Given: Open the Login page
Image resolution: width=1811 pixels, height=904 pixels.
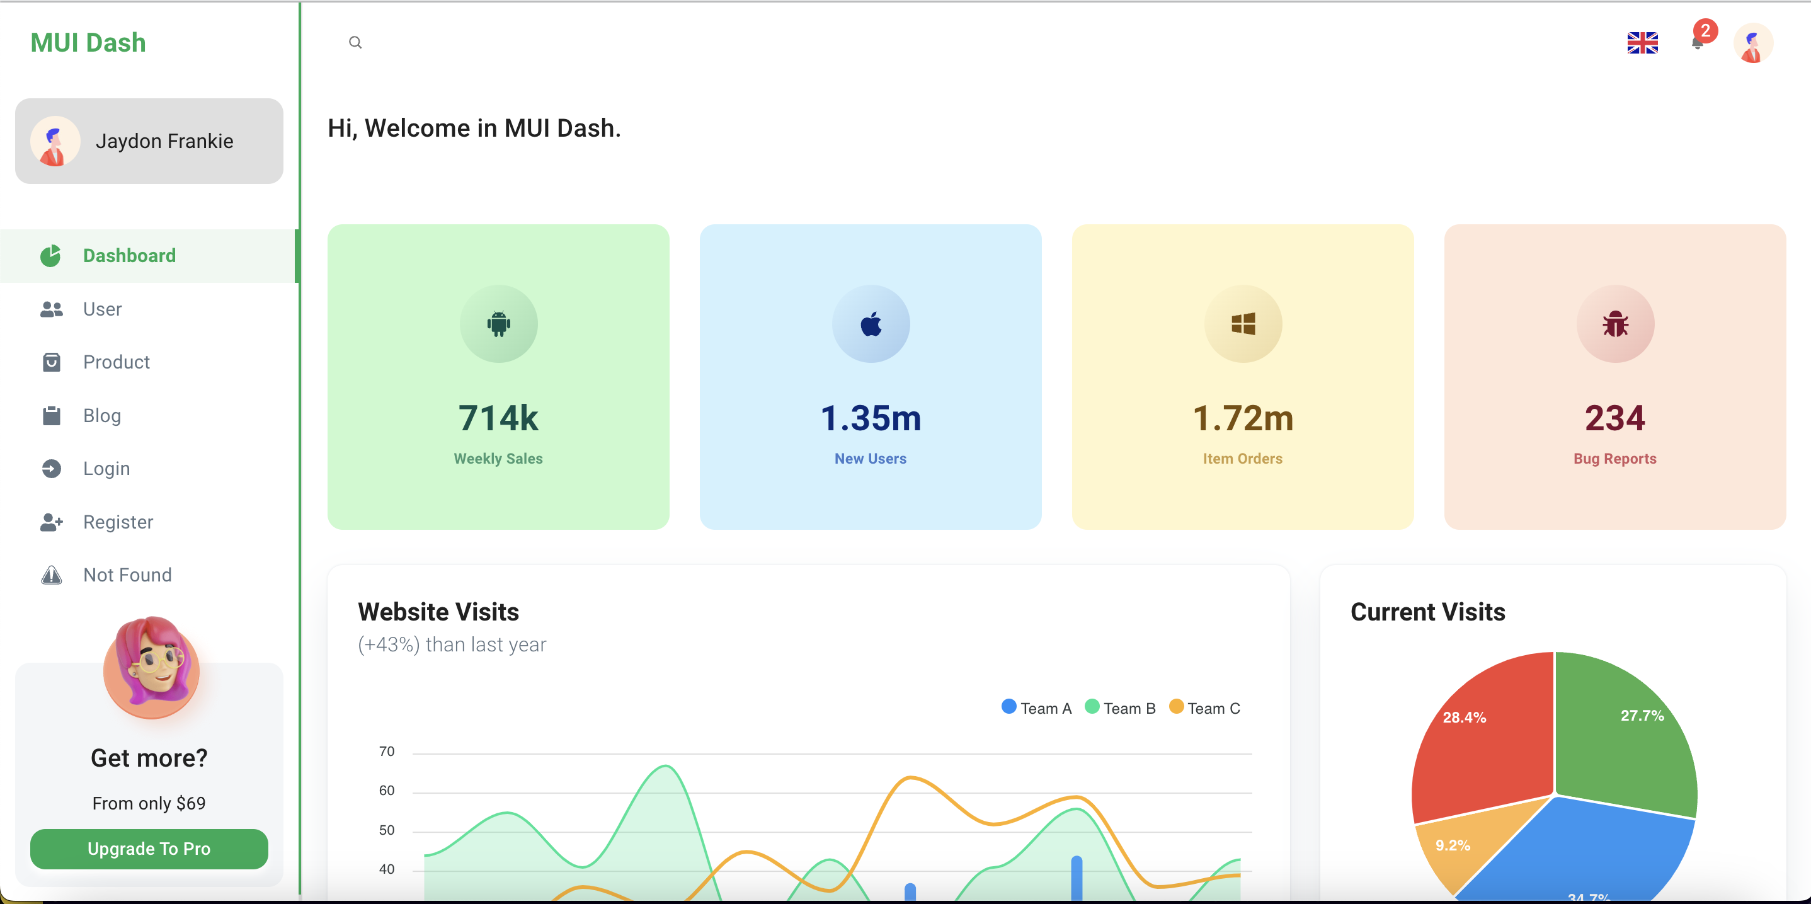Looking at the screenshot, I should (149, 469).
